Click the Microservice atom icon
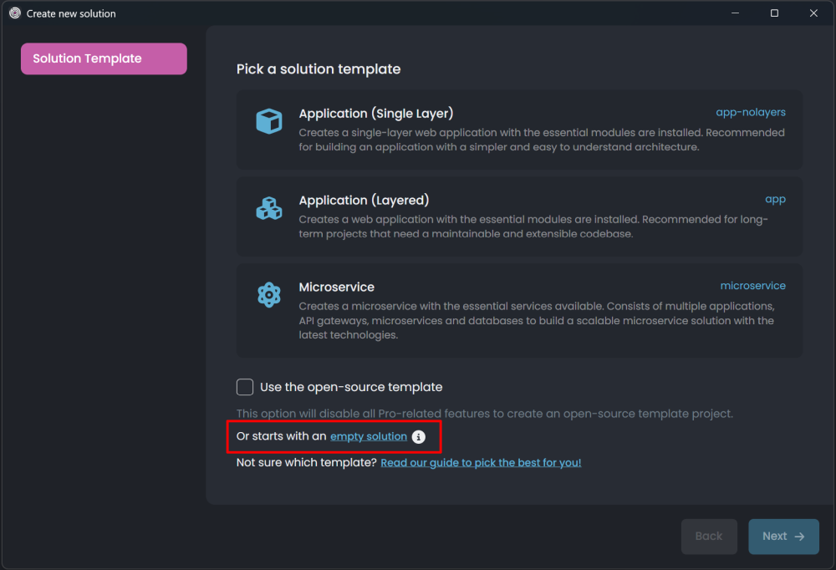The width and height of the screenshot is (836, 570). click(x=268, y=295)
